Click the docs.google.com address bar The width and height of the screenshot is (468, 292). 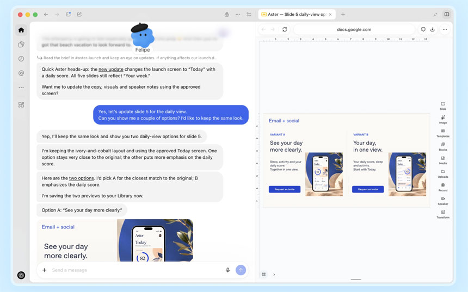pyautogui.click(x=354, y=29)
